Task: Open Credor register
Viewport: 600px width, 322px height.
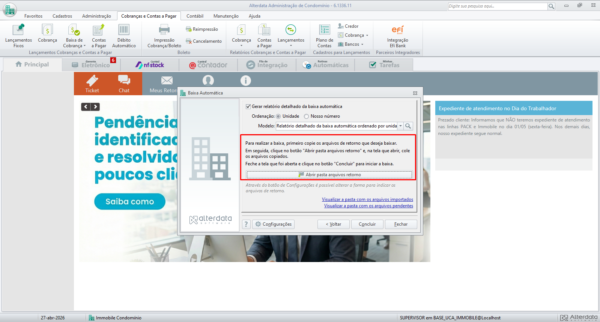Action: (348, 26)
